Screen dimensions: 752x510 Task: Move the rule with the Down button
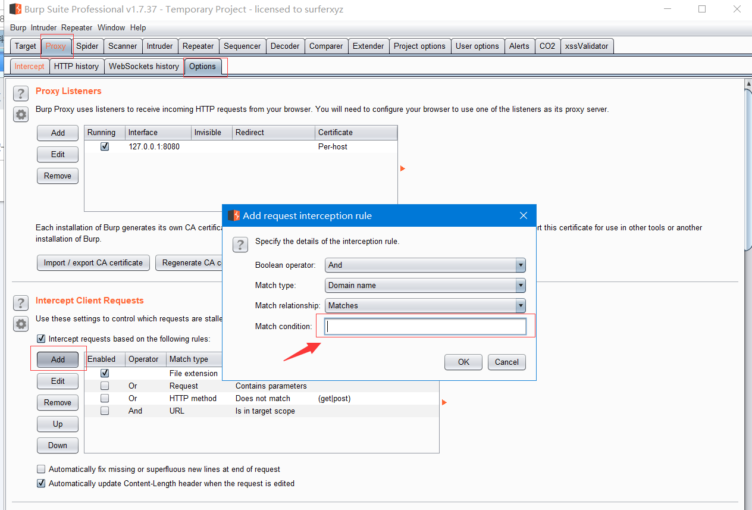click(58, 445)
